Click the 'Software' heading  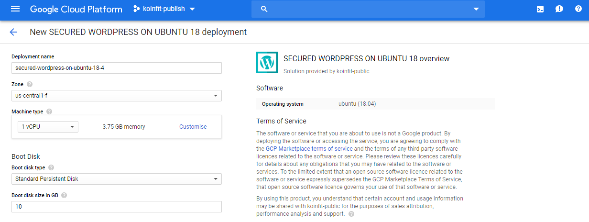pyautogui.click(x=270, y=88)
